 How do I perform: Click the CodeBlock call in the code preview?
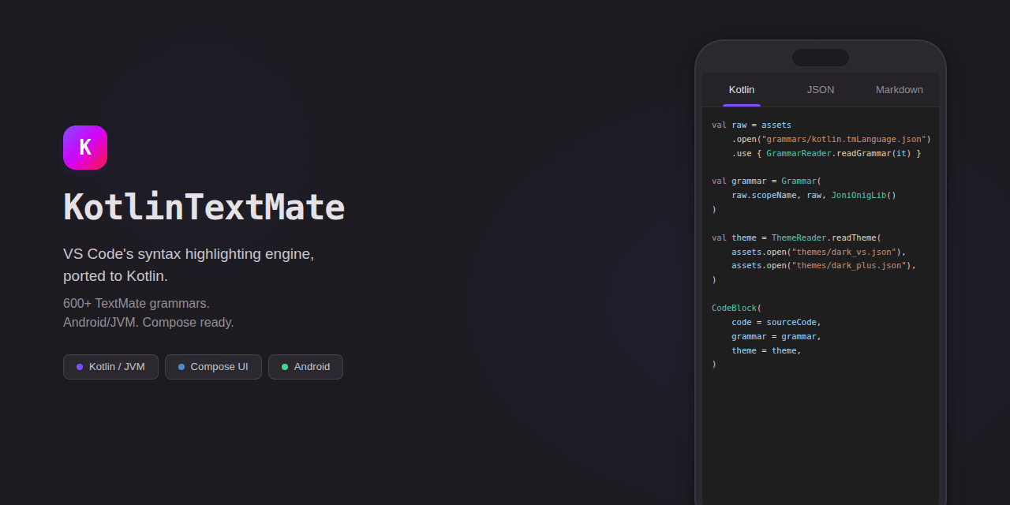pos(732,308)
